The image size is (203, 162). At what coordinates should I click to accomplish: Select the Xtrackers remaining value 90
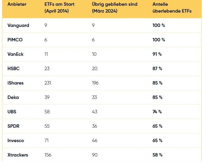(95, 155)
